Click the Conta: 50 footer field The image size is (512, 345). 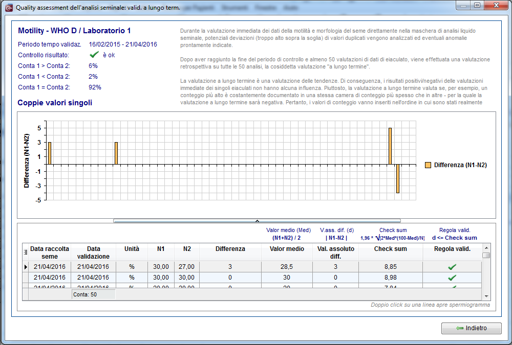point(93,294)
